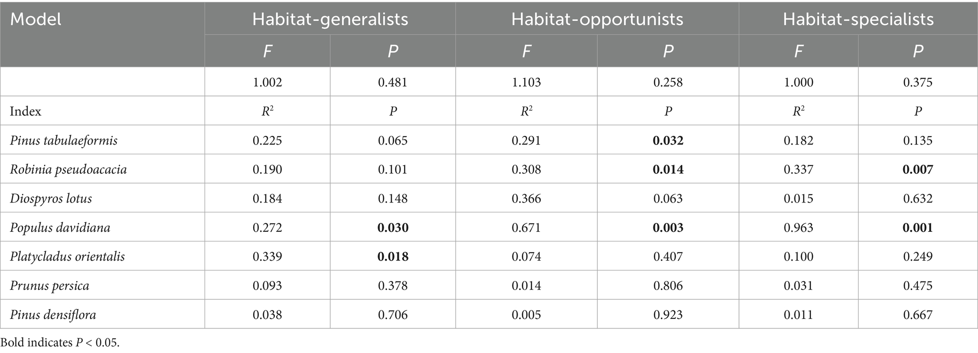The image size is (978, 353).
Task: Click the Habitat-opportunists column header
Action: click(597, 19)
